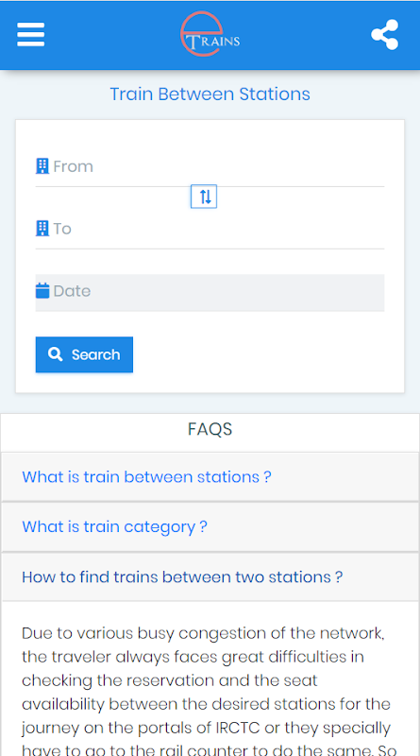This screenshot has height=756, width=420.
Task: Tap the share icon in header
Action: tap(384, 35)
